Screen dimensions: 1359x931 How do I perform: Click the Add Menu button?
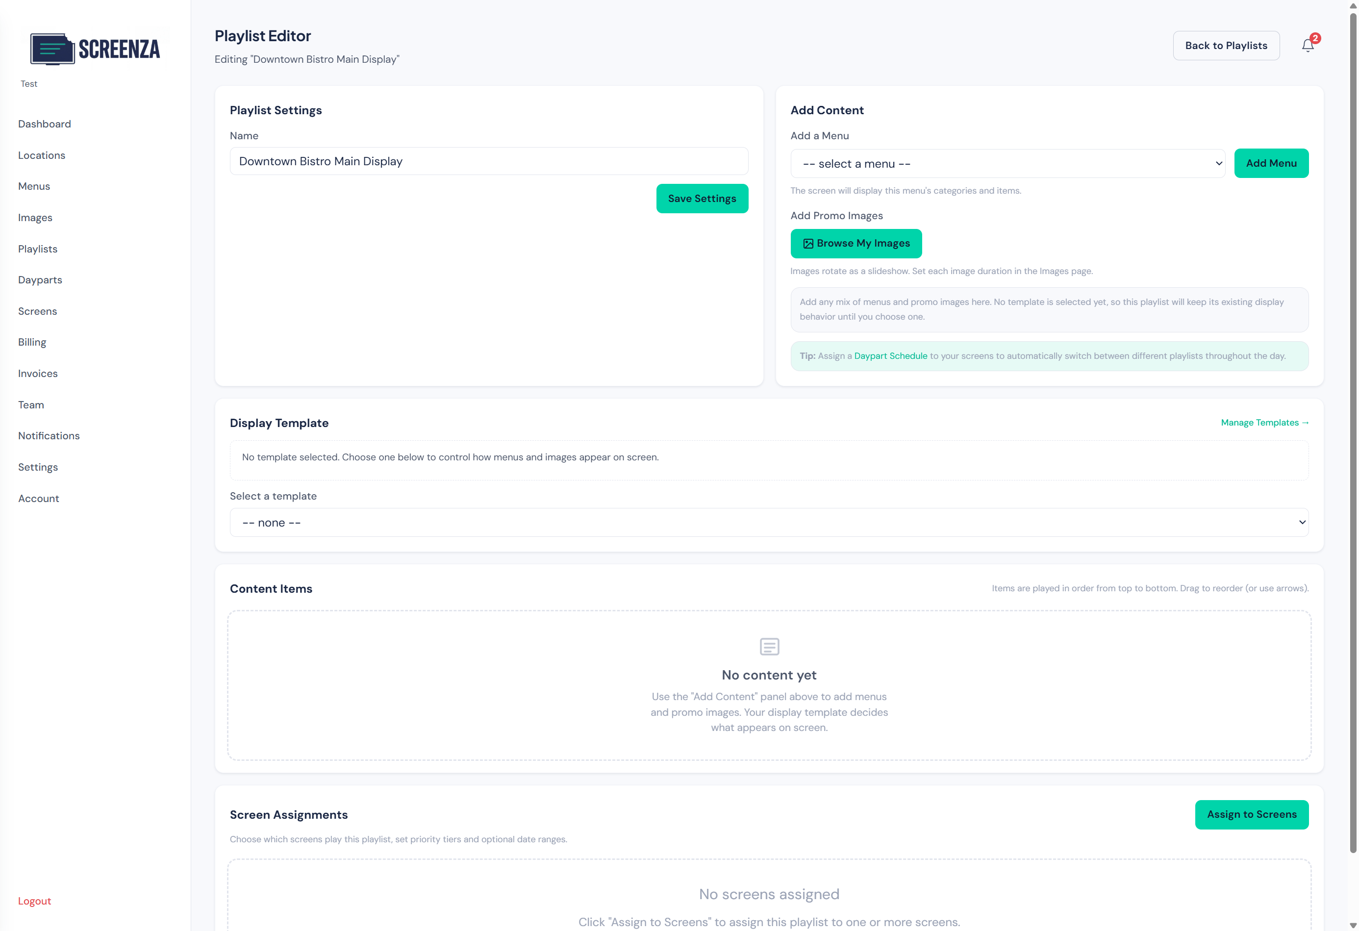click(1271, 164)
